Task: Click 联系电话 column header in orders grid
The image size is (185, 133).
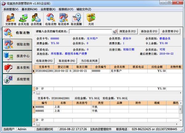Action: pos(138,67)
